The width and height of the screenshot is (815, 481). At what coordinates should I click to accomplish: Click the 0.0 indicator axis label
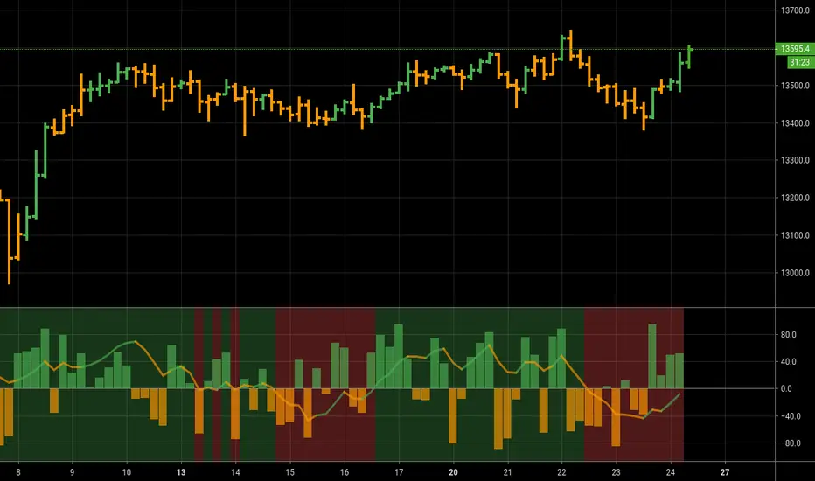[x=786, y=388]
